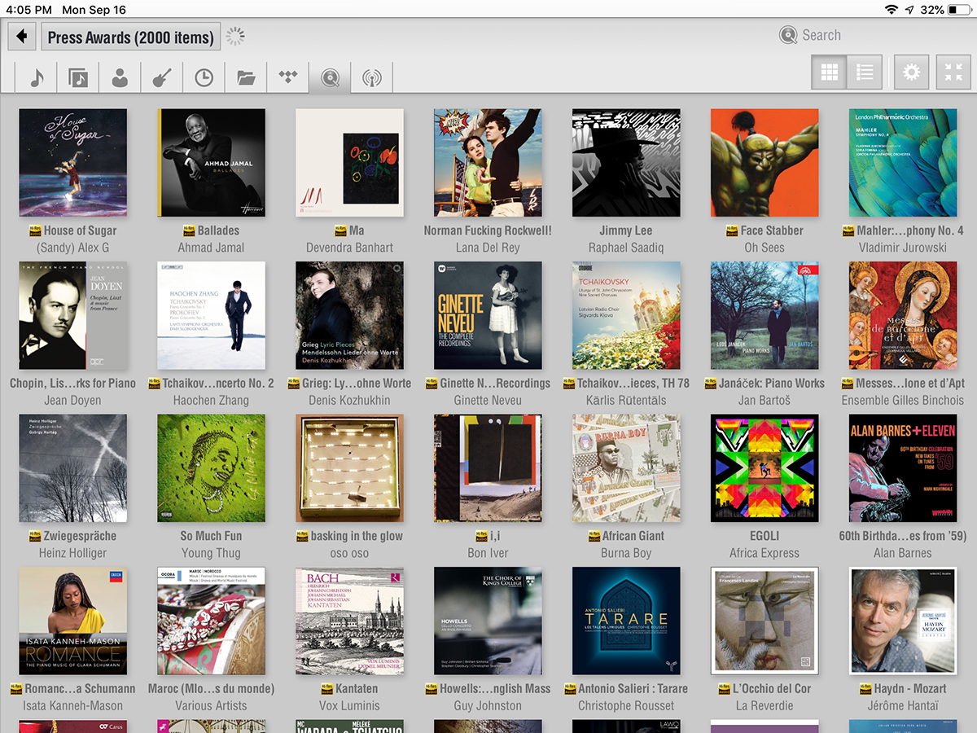Click the Hi-Res badge beside Antonio Salieri : Tarare

tap(569, 689)
